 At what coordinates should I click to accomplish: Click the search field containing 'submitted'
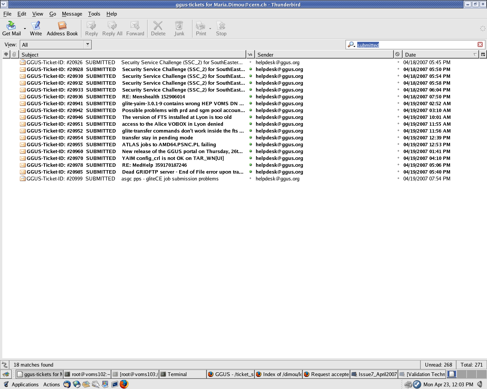[x=415, y=45]
